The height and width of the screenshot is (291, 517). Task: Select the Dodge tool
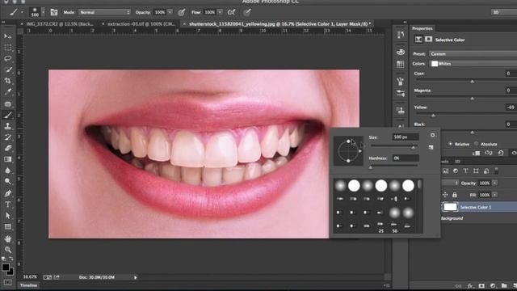(x=8, y=182)
